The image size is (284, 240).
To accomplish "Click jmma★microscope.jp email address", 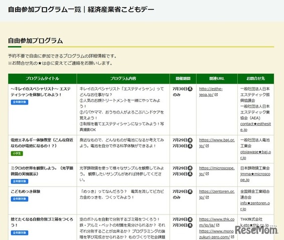I will [x=255, y=177].
